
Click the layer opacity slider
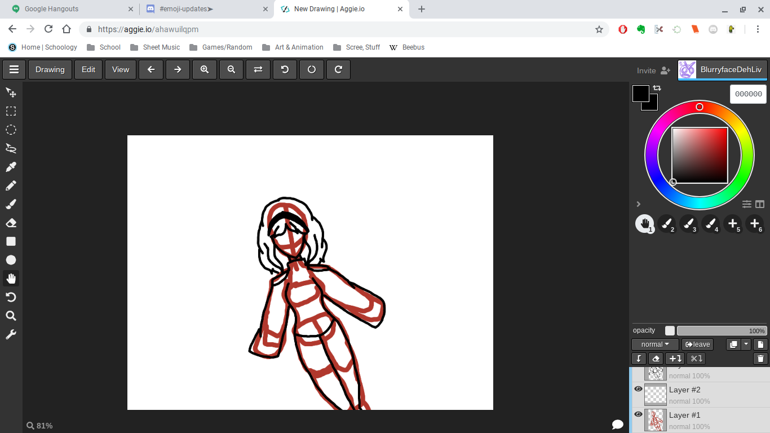point(722,331)
